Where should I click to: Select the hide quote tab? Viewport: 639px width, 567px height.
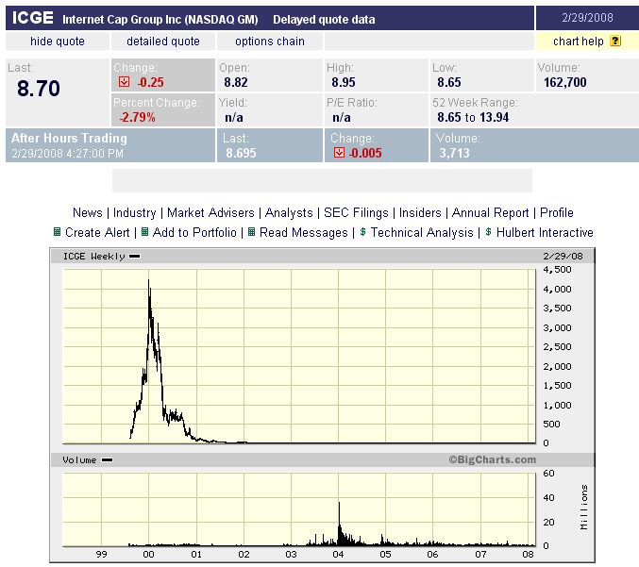click(x=57, y=42)
